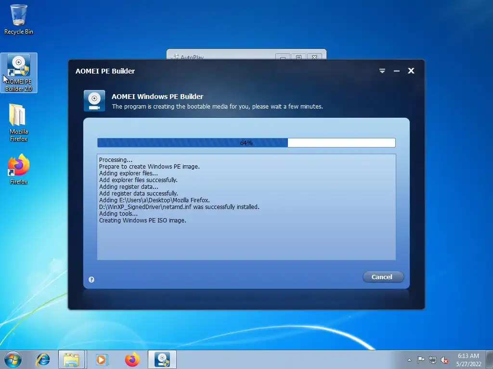Click 'Adding explorer files...' log line
Image resolution: width=493 pixels, height=369 pixels.
click(x=128, y=173)
